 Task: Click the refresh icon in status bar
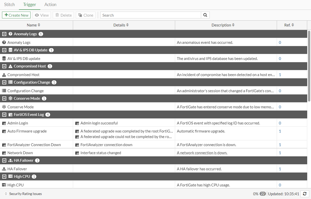(305, 194)
